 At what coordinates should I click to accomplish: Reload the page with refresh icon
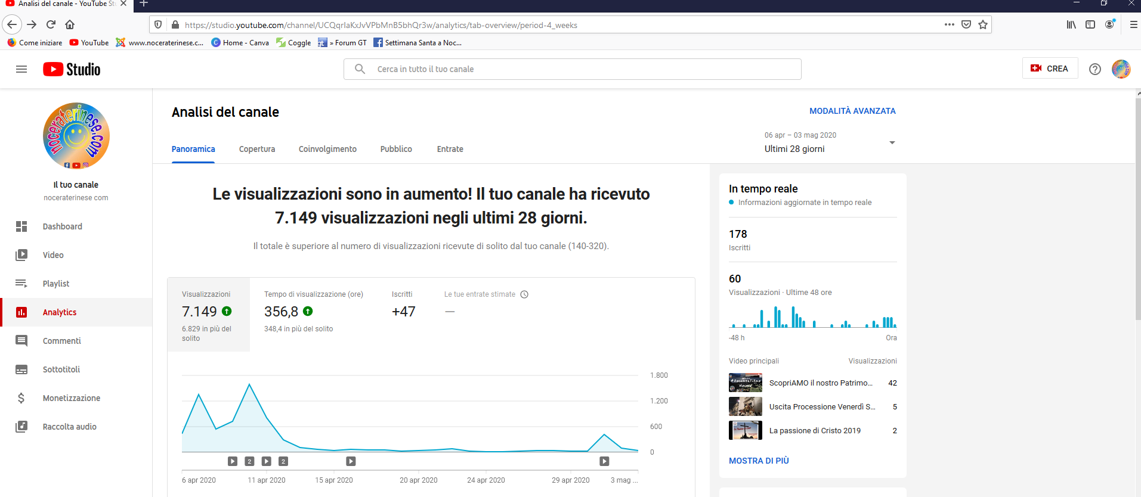[51, 24]
